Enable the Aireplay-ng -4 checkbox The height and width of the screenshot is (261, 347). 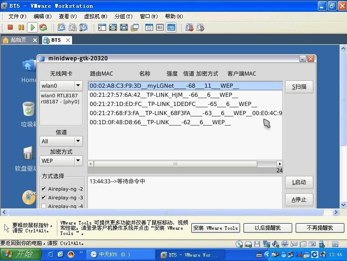point(44,206)
